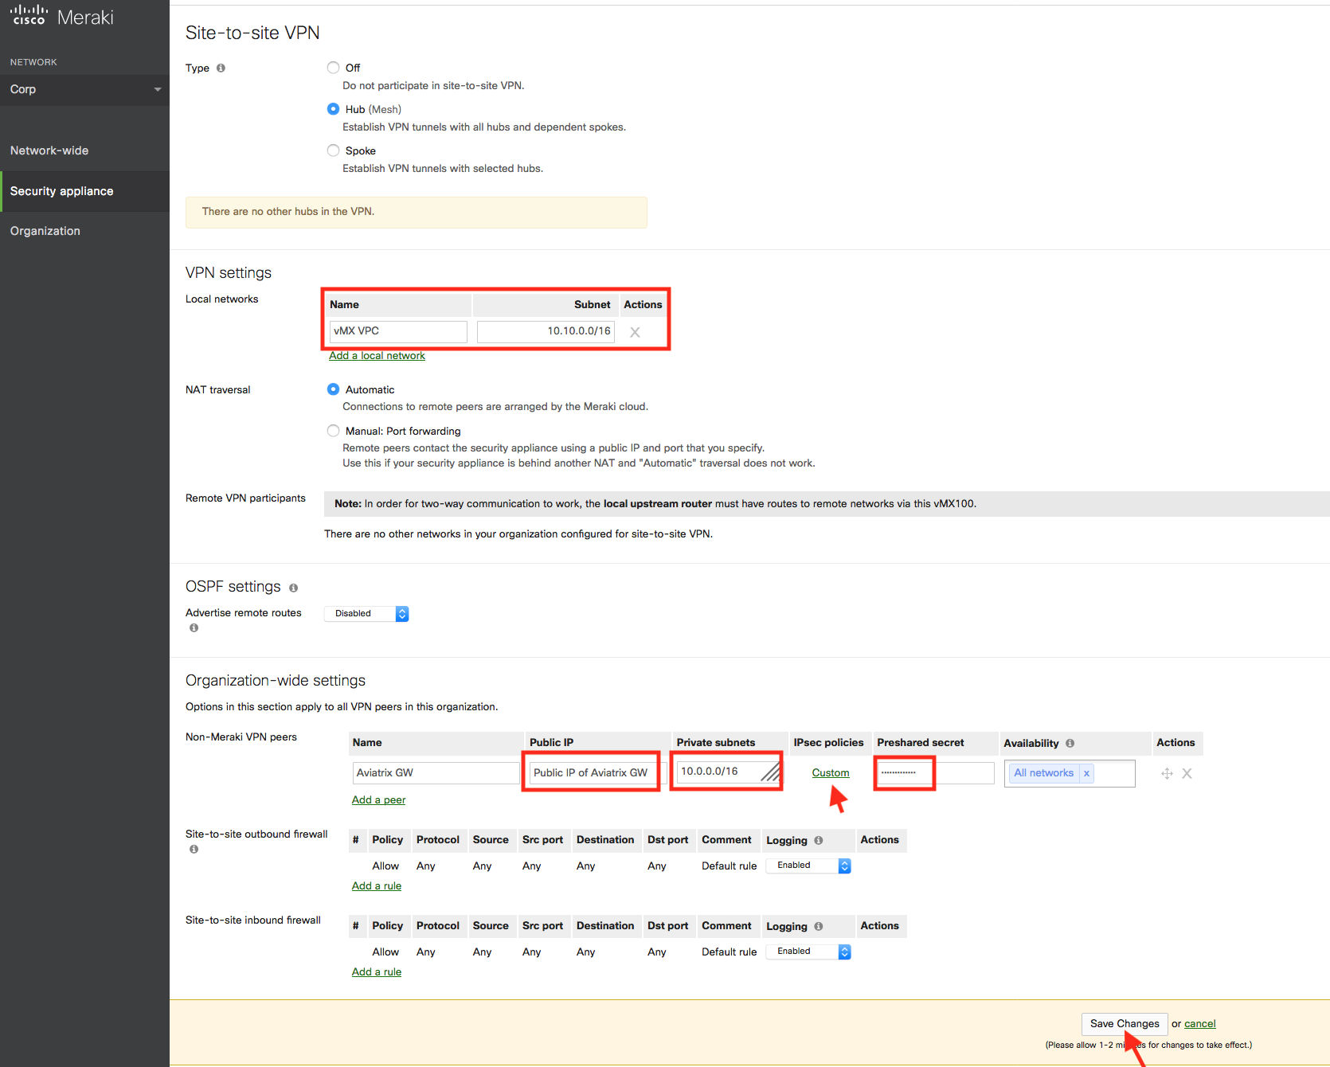
Task: Open Network-wide menu
Action: click(x=49, y=150)
